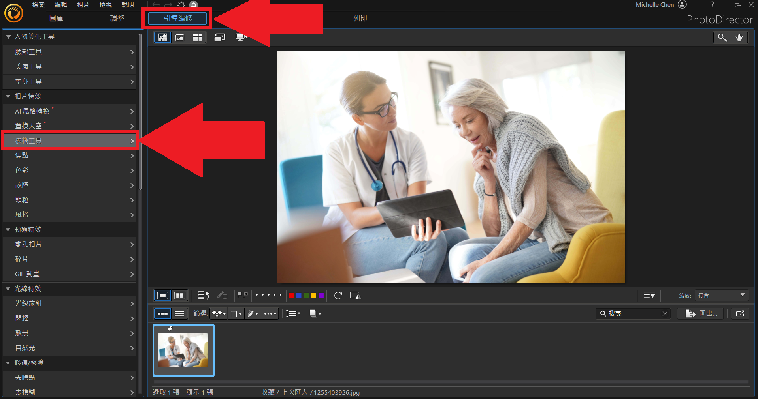Collapse the 人物美化工具 section
758x399 pixels.
[x=8, y=37]
